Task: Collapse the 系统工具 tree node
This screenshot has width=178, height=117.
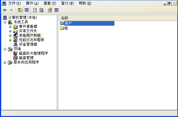Action: 5,22
